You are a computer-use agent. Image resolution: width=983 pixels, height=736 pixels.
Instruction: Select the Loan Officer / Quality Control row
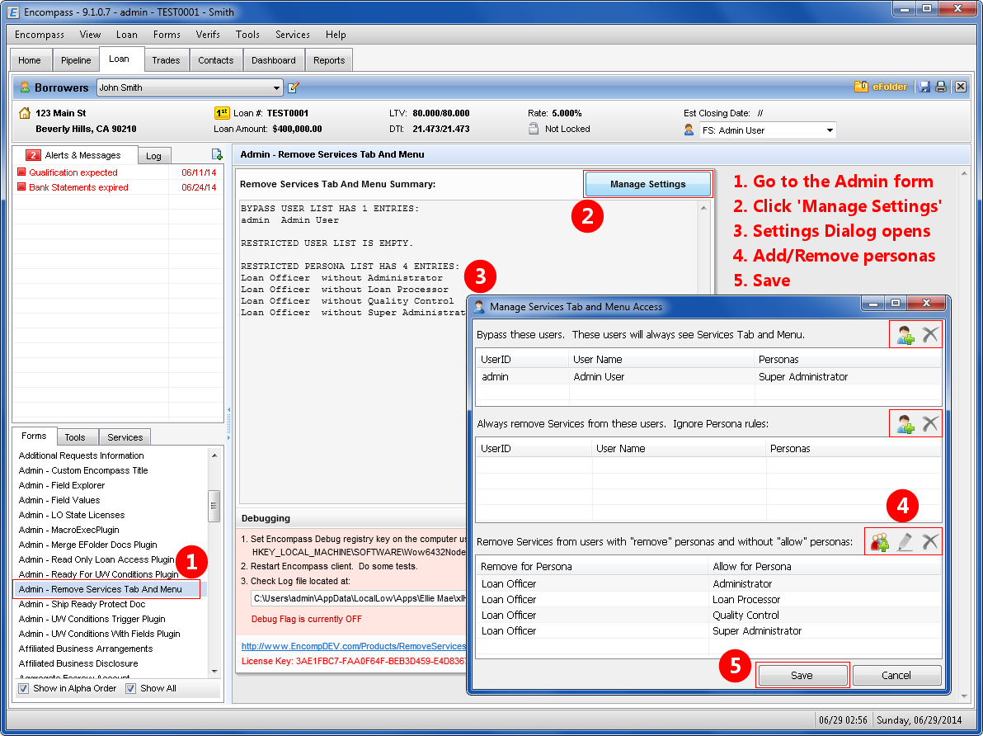pos(708,615)
